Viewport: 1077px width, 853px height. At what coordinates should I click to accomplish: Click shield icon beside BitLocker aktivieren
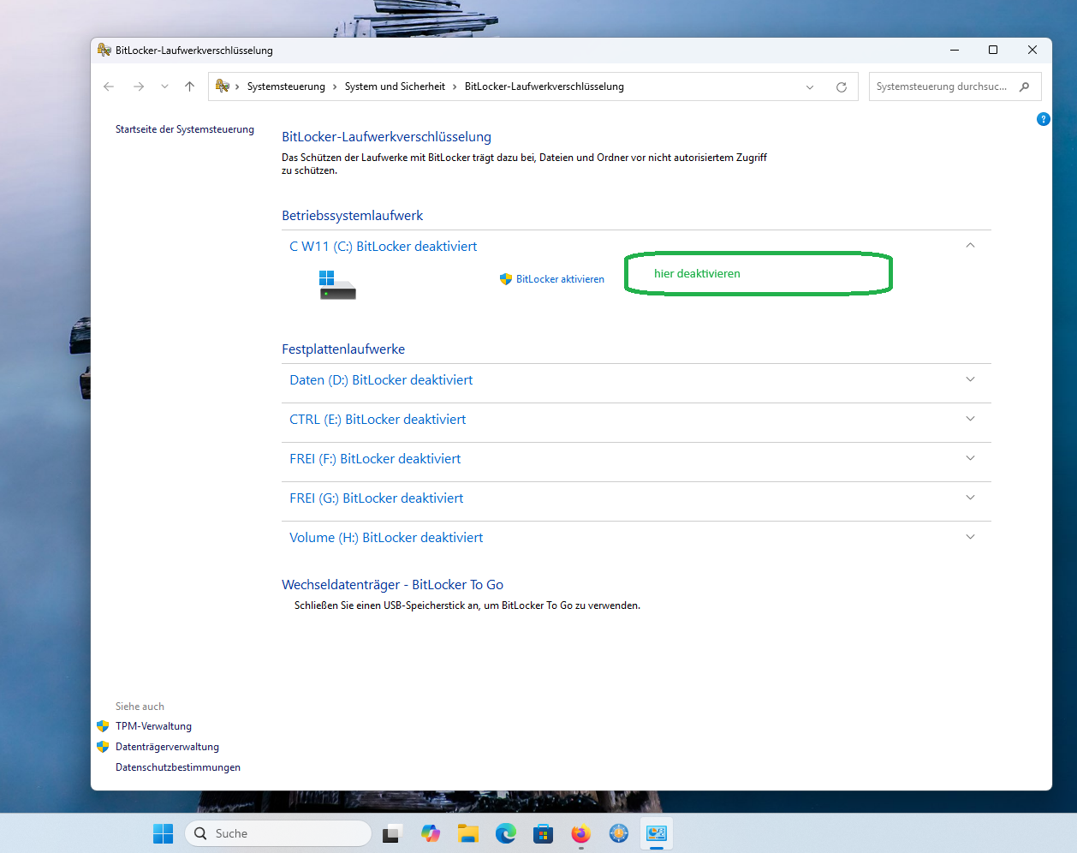coord(506,279)
